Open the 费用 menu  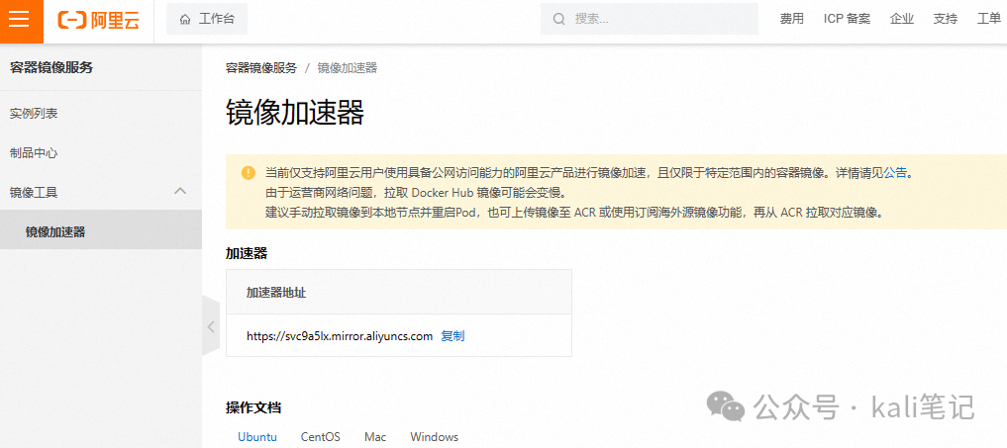pyautogui.click(x=791, y=19)
